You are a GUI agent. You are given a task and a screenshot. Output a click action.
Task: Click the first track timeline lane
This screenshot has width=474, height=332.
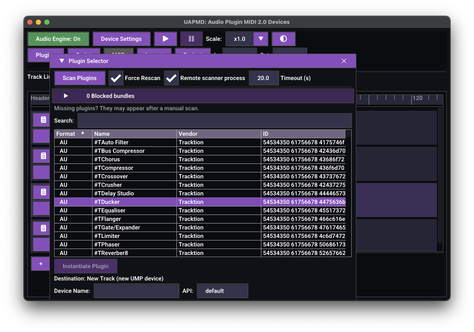[396, 127]
